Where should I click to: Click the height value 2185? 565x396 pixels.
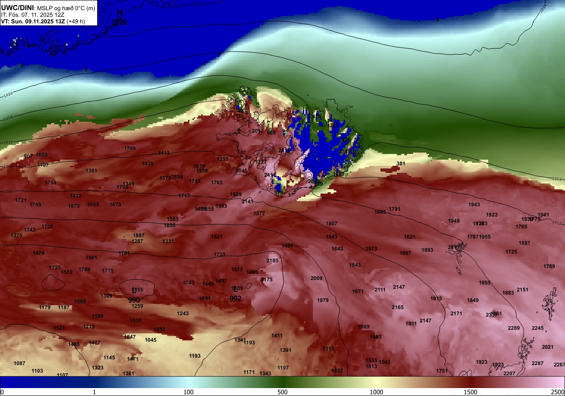[x=272, y=261]
